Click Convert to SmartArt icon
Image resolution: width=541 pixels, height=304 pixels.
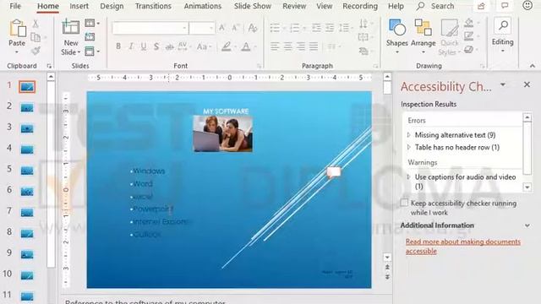point(363,52)
